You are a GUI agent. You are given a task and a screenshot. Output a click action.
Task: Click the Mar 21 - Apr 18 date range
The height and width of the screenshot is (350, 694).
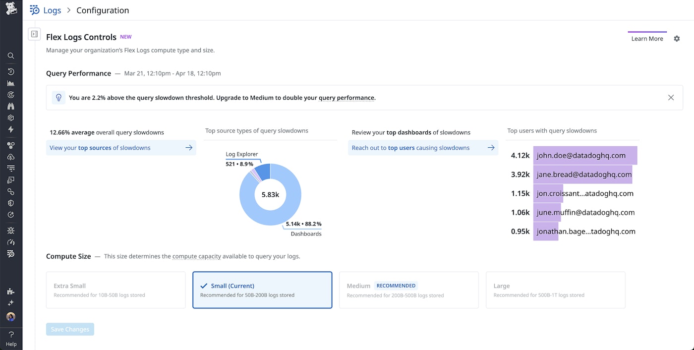pos(173,73)
